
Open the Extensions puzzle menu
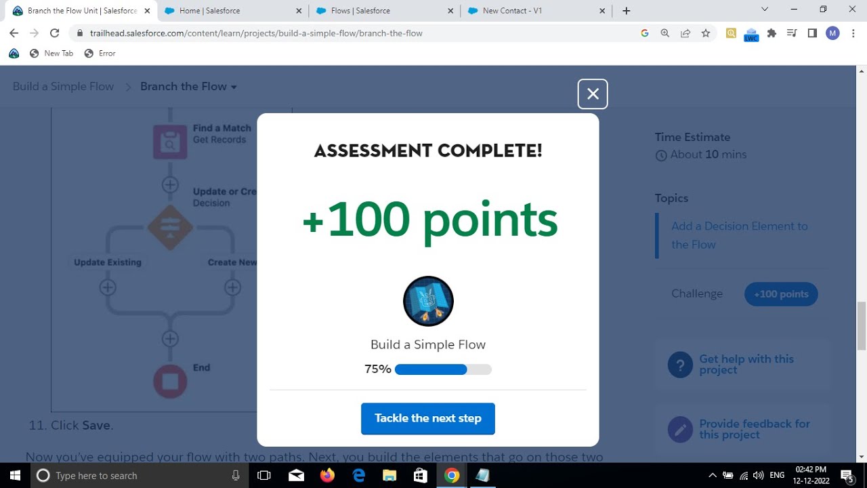coord(771,33)
